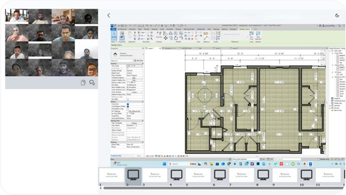Select Families in Project Browser
Screen dimensions: 346x195
337,105
